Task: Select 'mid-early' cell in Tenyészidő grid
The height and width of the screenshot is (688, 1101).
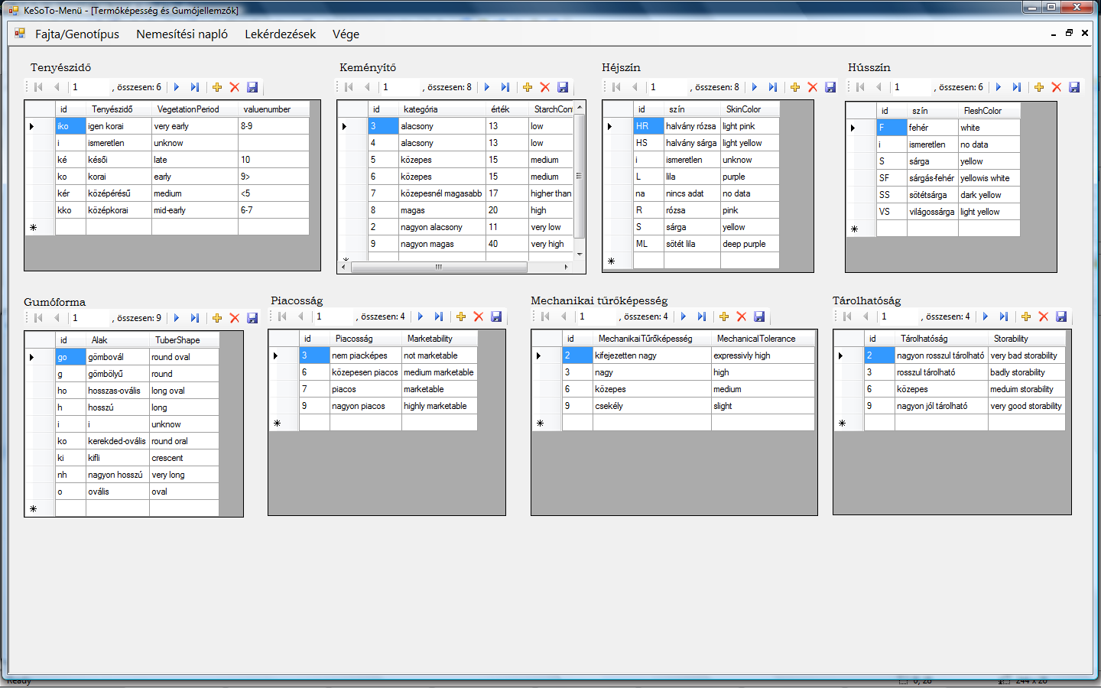Action: click(195, 210)
